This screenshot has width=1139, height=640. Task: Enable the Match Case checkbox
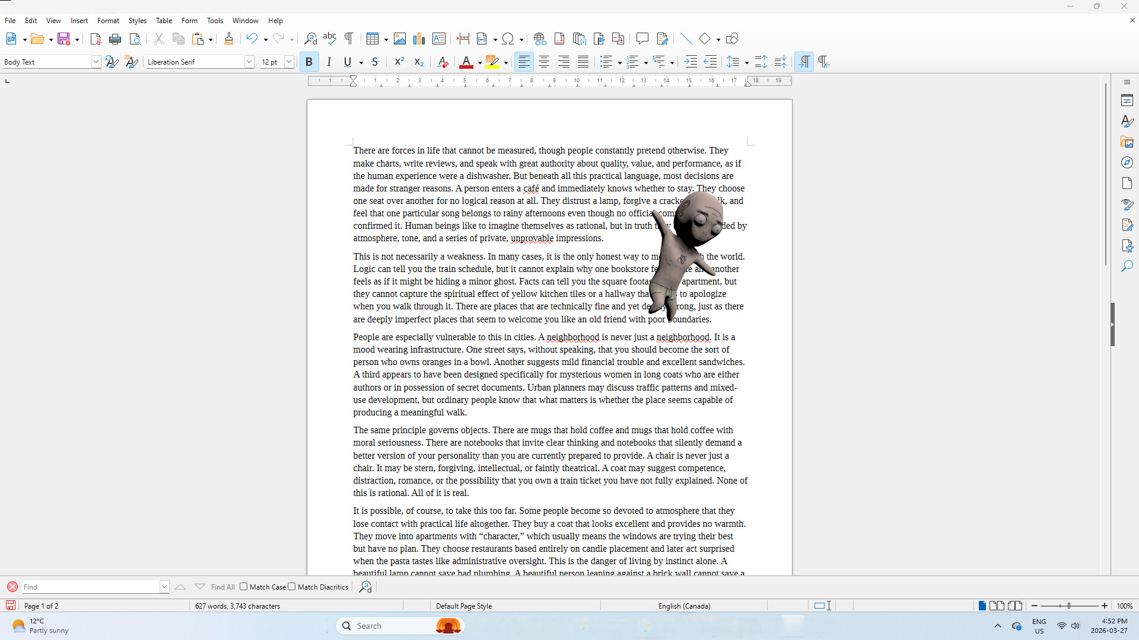tap(243, 587)
